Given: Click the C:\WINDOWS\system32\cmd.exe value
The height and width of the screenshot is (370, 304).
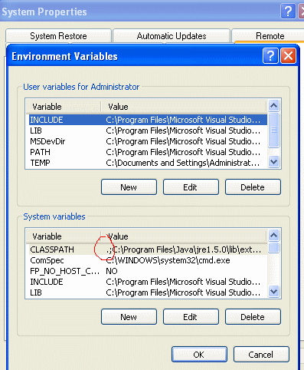Looking at the screenshot, I should click(168, 260).
